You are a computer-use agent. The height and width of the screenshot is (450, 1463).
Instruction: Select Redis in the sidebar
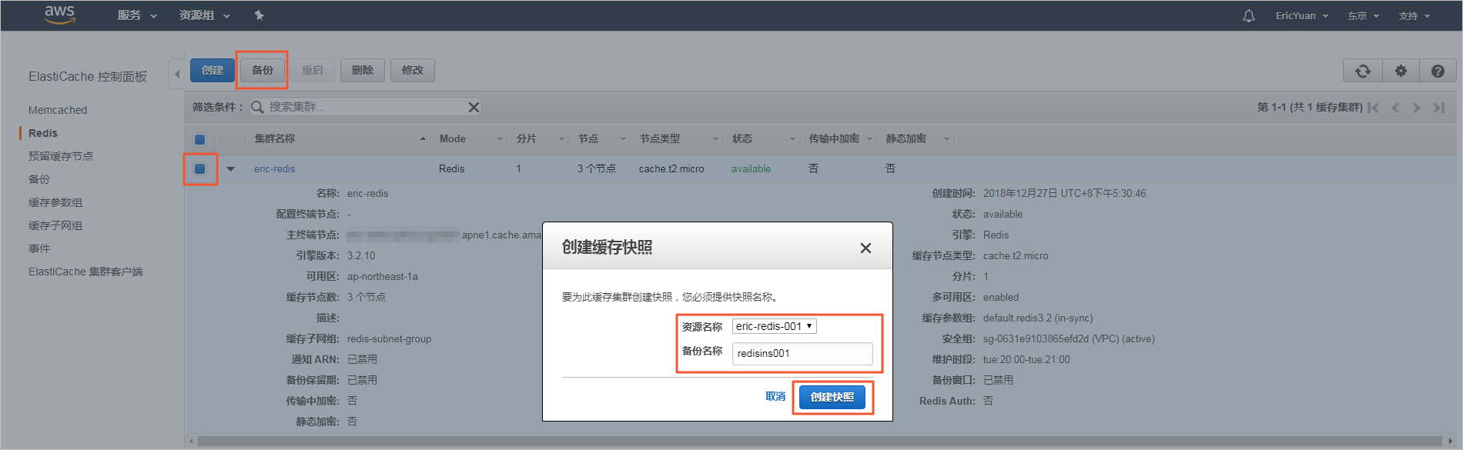[x=43, y=133]
